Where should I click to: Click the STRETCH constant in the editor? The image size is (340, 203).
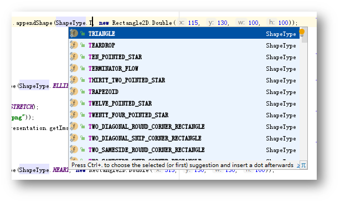tap(22, 107)
